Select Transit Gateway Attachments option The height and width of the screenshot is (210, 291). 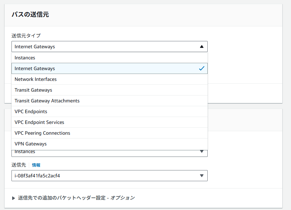click(x=109, y=101)
